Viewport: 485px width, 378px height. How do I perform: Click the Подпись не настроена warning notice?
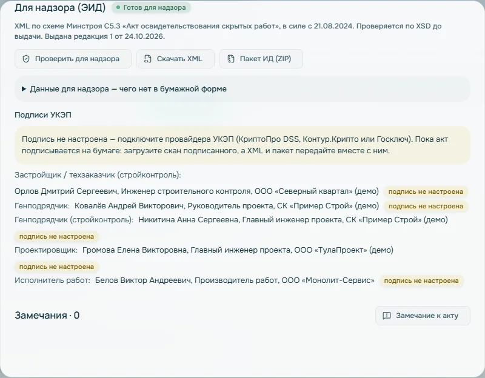[242, 145]
